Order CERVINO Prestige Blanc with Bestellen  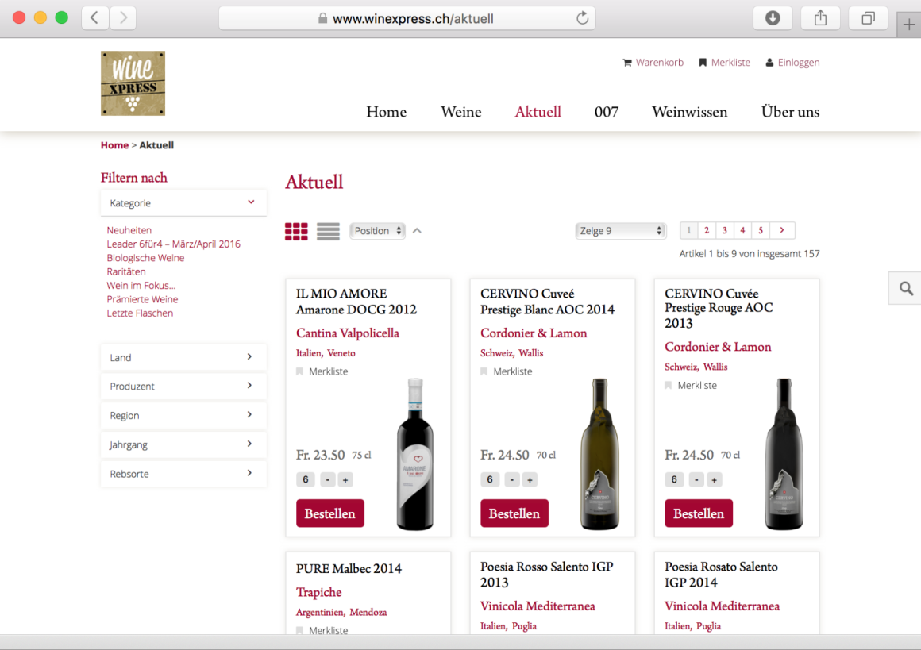coord(514,513)
